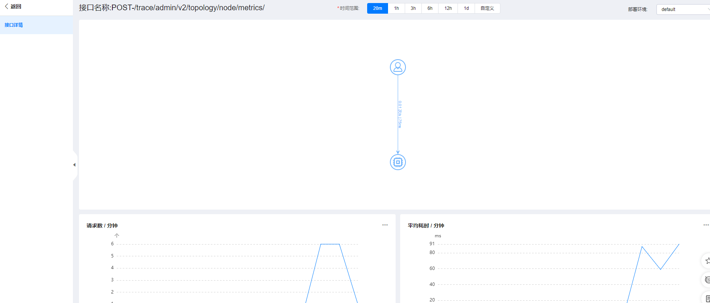Click the user node icon in topology
This screenshot has width=710, height=303.
398,67
